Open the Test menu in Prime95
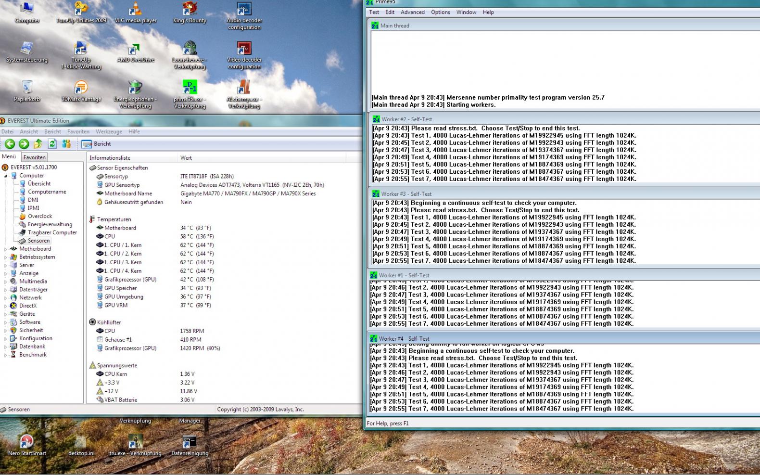760x475 pixels. coord(374,12)
